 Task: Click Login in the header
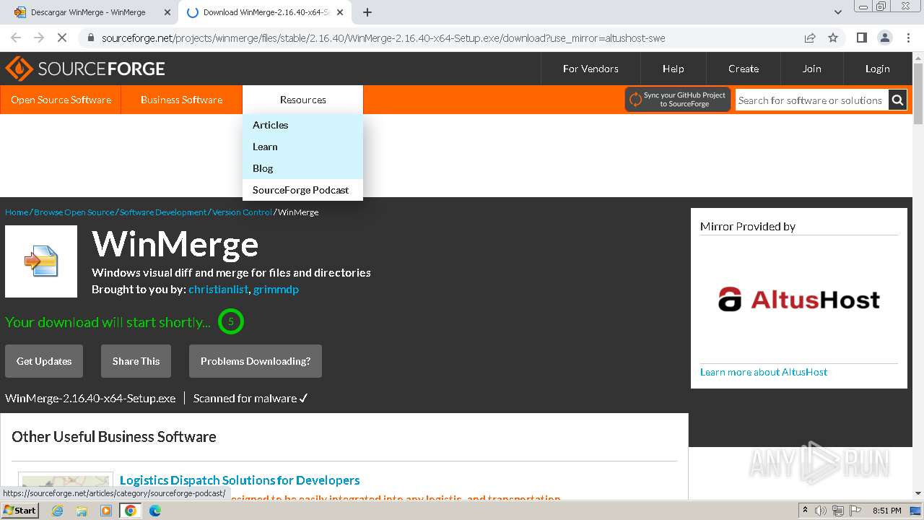[x=877, y=69]
